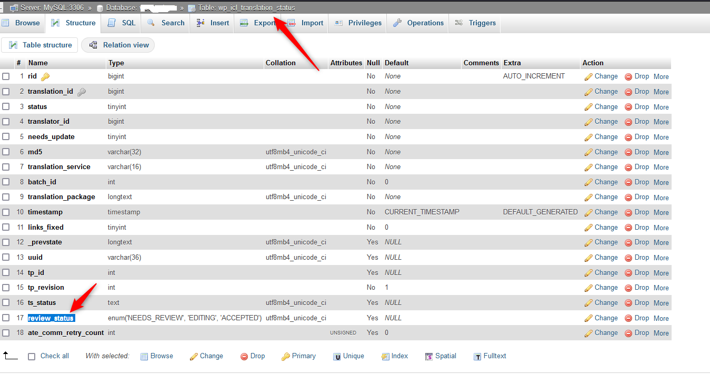Click the grey index key beside translation_id
Screen dimensions: 710x383
[82, 92]
